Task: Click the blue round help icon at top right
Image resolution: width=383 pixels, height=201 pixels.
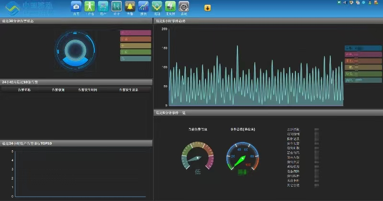Action: tap(364, 2)
